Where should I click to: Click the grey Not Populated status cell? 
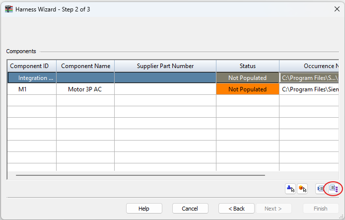point(247,78)
